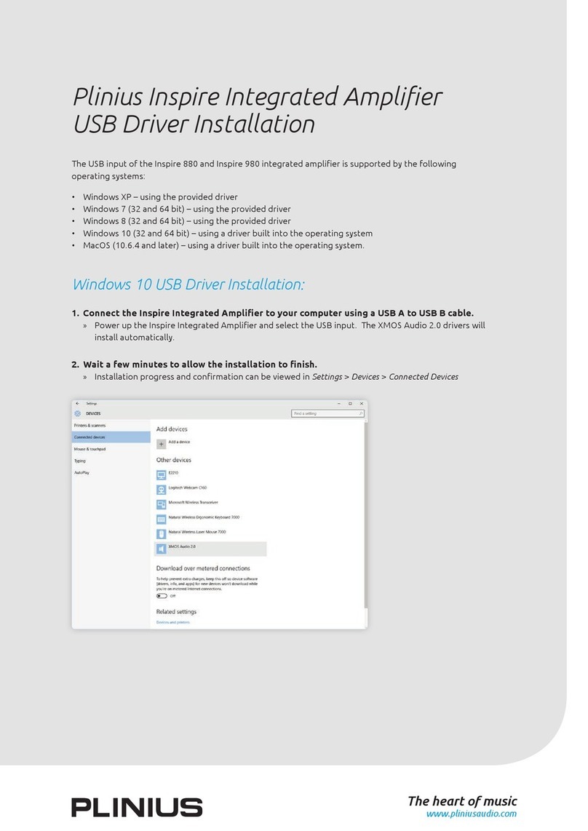Select the XMOS Audio 2.0 speaker icon
Screen dimensions: 588x831
tap(161, 549)
